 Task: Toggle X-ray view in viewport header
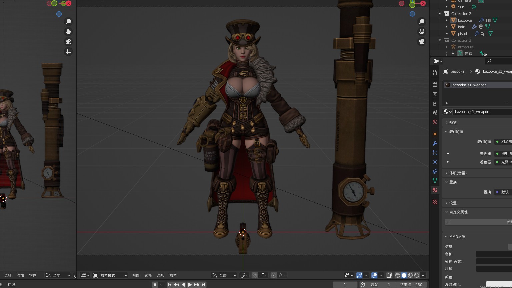click(389, 275)
